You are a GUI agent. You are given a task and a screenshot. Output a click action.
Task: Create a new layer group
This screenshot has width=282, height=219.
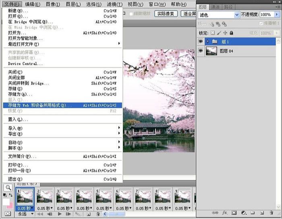(x=253, y=213)
